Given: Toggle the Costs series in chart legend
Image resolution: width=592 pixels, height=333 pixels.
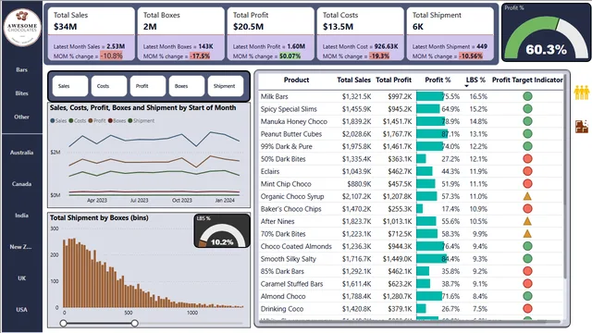Looking at the screenshot, I should click(78, 121).
